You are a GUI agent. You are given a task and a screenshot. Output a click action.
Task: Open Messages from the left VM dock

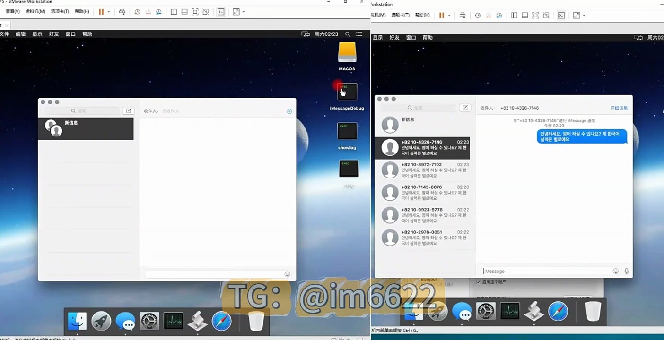(x=125, y=321)
